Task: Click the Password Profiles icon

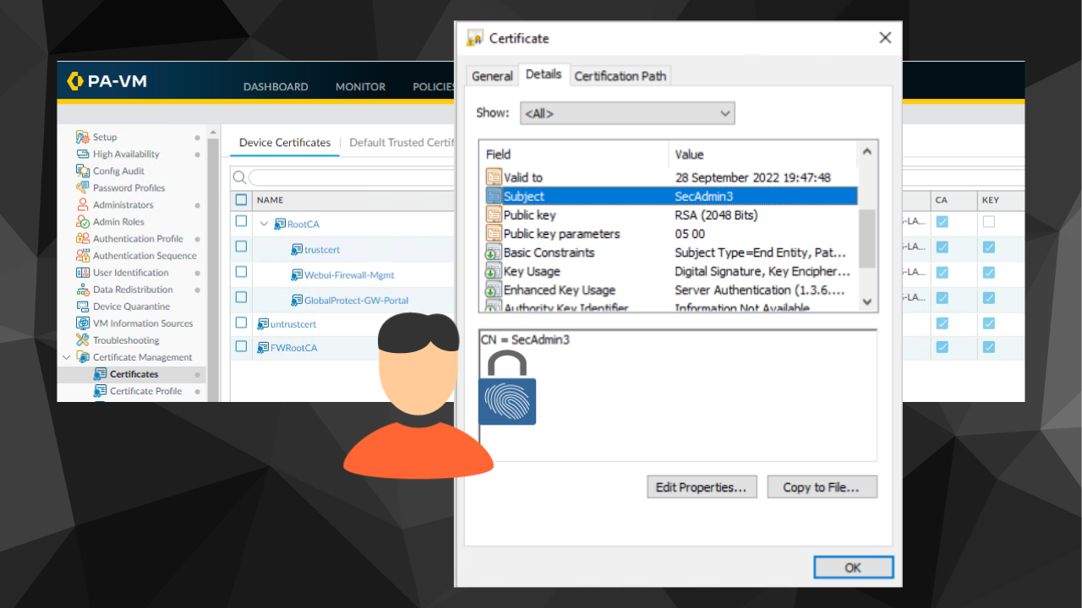Action: tap(82, 187)
